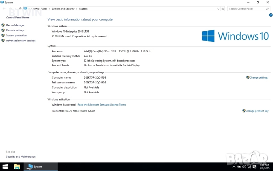Go to Control Panel Home
Viewport: 273px width, 171px height.
18,18
